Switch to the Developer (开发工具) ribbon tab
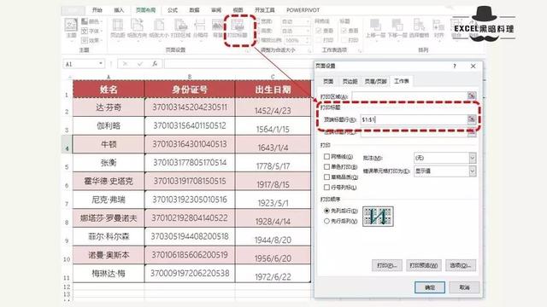547x307 pixels. (x=265, y=10)
